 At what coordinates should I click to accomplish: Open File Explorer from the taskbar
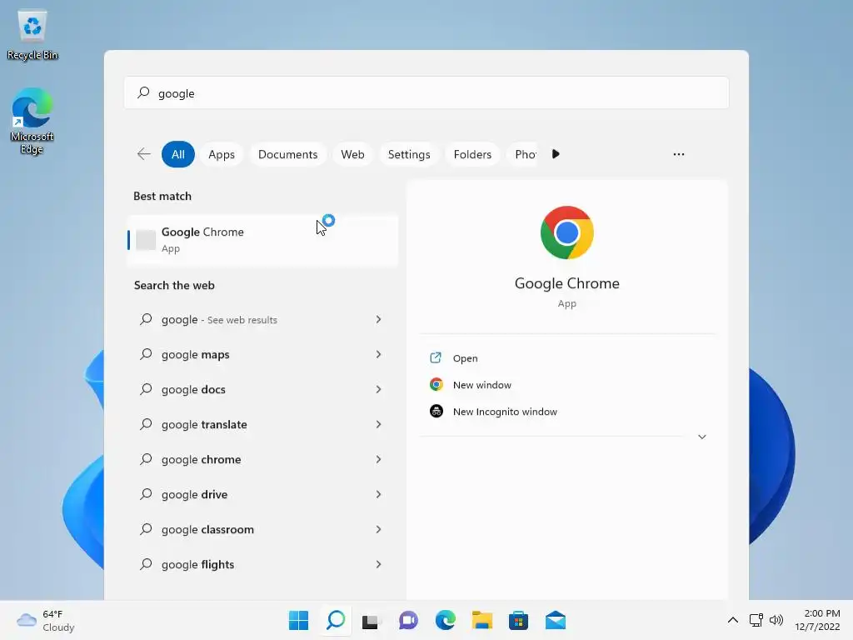click(482, 620)
